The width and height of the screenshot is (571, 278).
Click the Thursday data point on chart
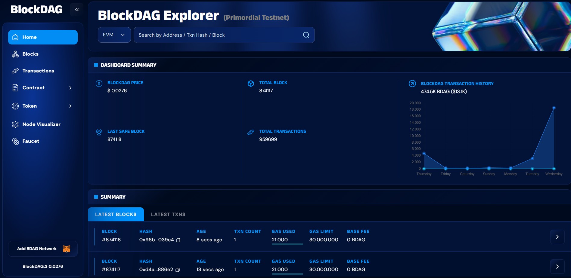pos(424,154)
